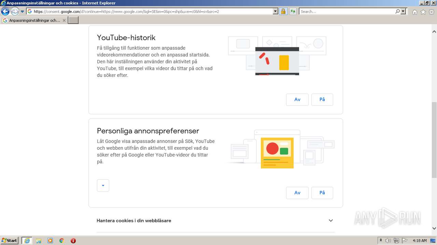Open the File Explorer taskbar icon
This screenshot has height=245, width=437.
[39, 241]
